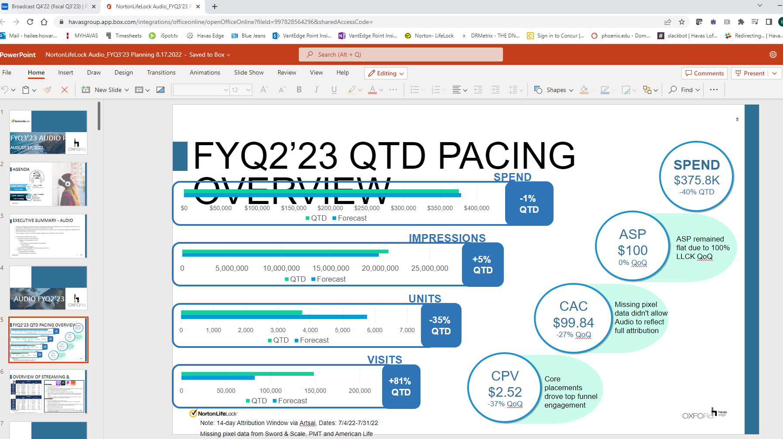Viewport: 783px width, 439px height.
Task: Expand the Shapes gallery dropdown
Action: (571, 90)
